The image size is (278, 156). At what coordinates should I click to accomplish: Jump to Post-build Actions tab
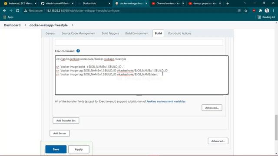coord(179,33)
